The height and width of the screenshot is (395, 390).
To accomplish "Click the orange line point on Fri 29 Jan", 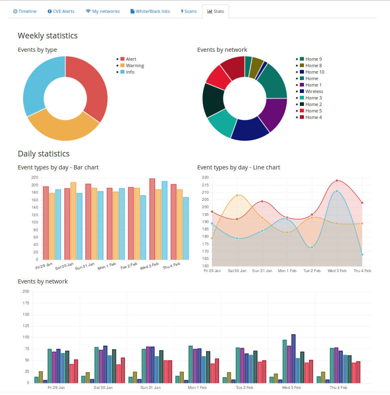I will (x=212, y=238).
